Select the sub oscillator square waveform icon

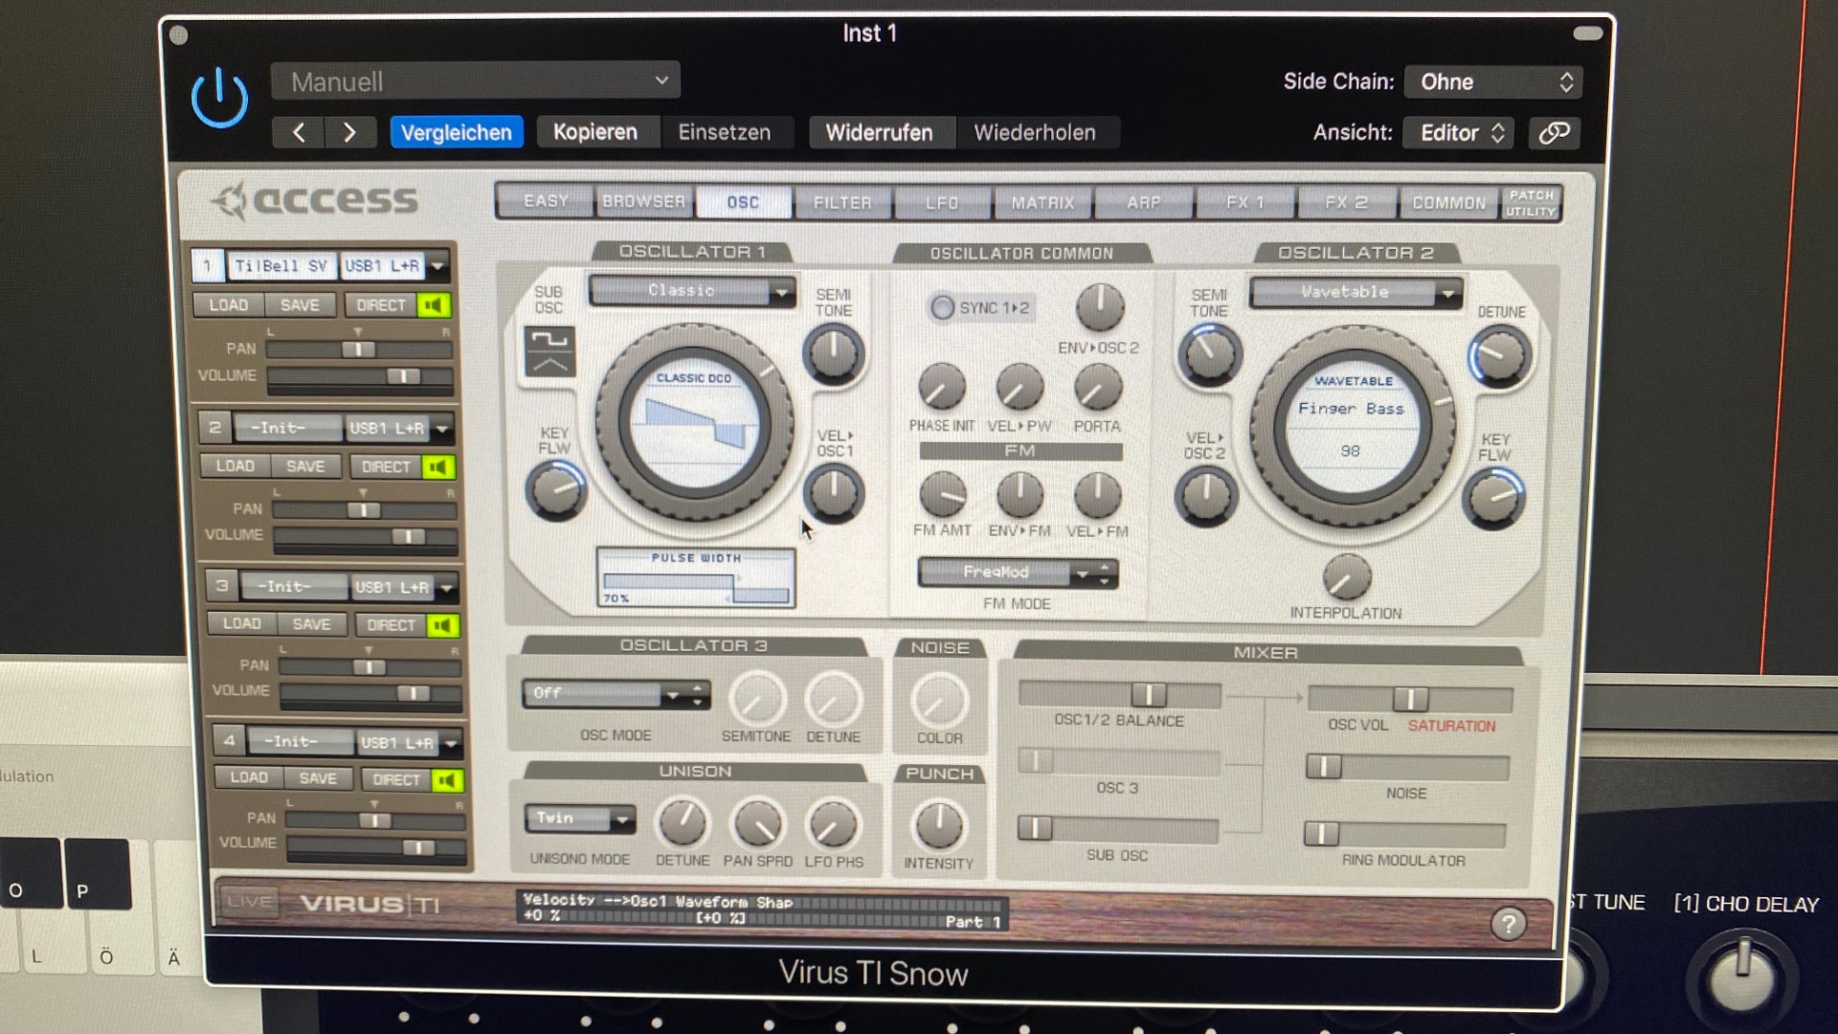coord(549,340)
